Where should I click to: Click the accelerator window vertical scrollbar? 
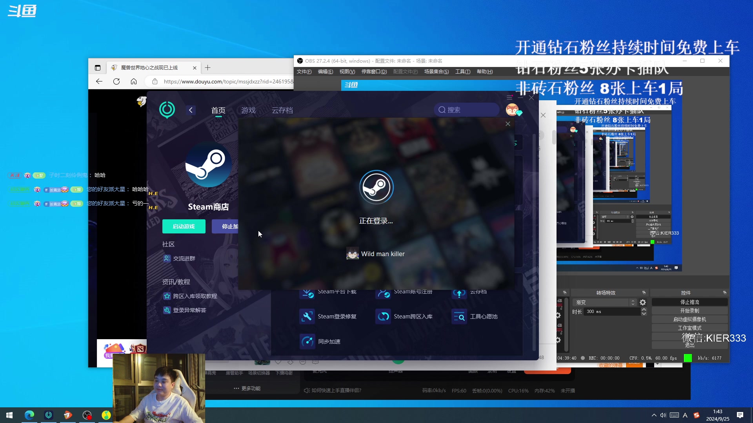point(534,243)
